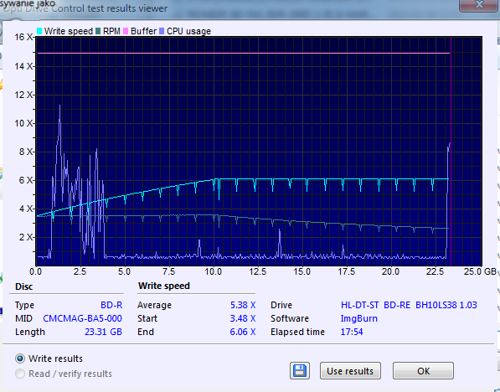The image size is (500, 392).
Task: Click the disc length 23.31 GB value
Action: [x=103, y=332]
